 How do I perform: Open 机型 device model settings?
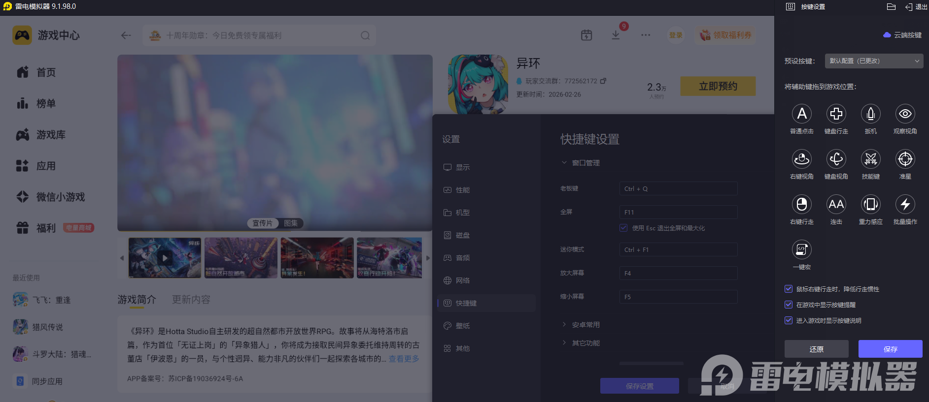486,213
